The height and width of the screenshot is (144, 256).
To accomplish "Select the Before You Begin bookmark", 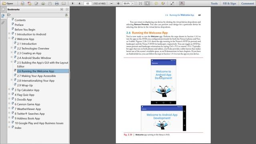I will click(x=25, y=30).
